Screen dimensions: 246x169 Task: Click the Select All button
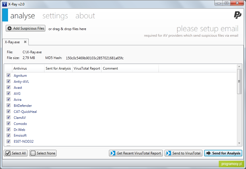point(16,153)
